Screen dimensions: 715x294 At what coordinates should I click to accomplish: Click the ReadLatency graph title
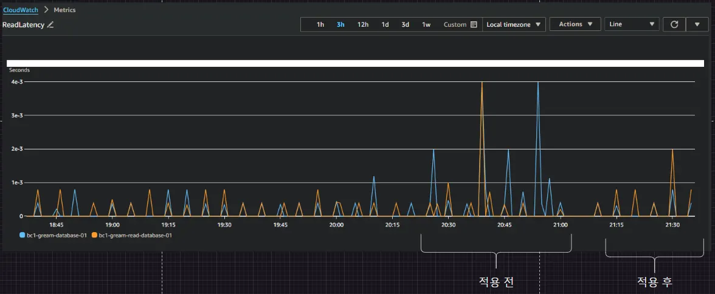point(23,25)
